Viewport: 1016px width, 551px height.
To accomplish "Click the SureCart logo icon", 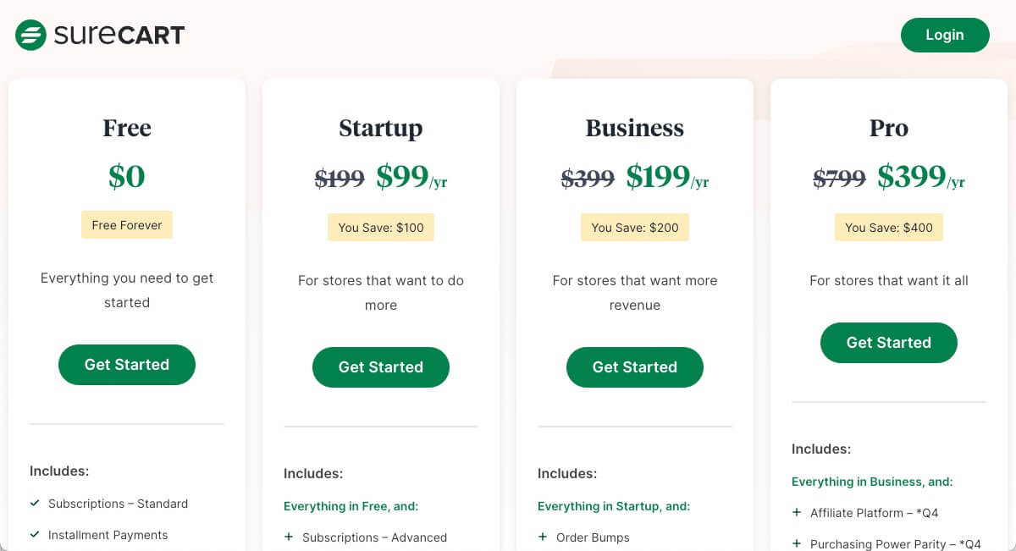I will 29,35.
